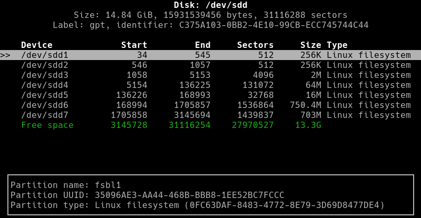
Task: Click the 703M size cell
Action: click(311, 115)
